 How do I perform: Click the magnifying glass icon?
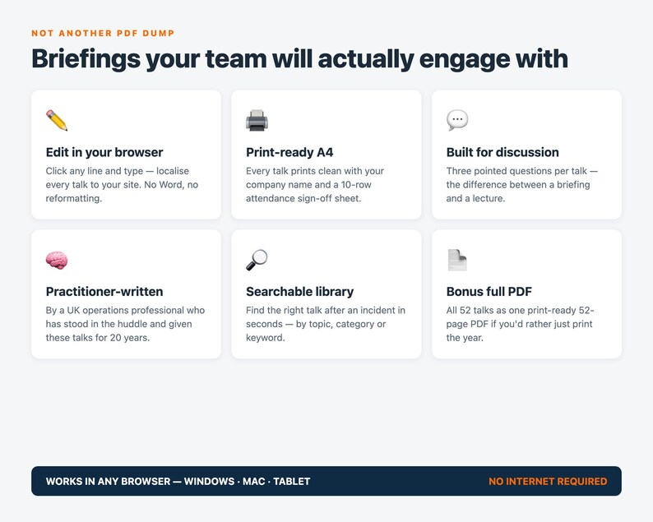(257, 260)
